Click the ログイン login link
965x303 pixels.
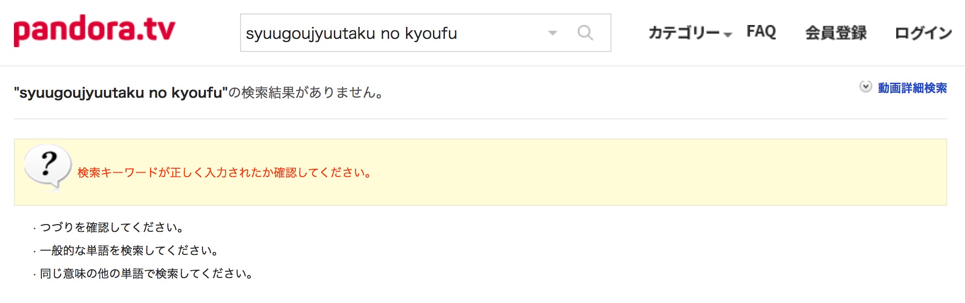click(x=923, y=33)
